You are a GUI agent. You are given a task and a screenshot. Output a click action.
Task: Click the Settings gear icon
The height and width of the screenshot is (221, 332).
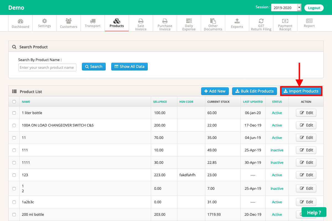pyautogui.click(x=45, y=21)
